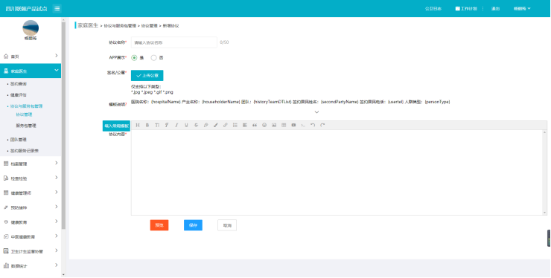The image size is (551, 278).
Task: Focus the 协议名称 input field
Action: [174, 42]
